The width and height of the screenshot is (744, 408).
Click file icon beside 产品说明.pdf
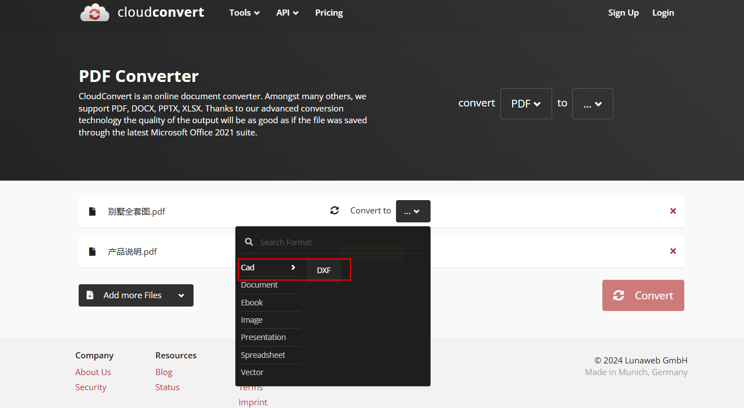tap(93, 251)
